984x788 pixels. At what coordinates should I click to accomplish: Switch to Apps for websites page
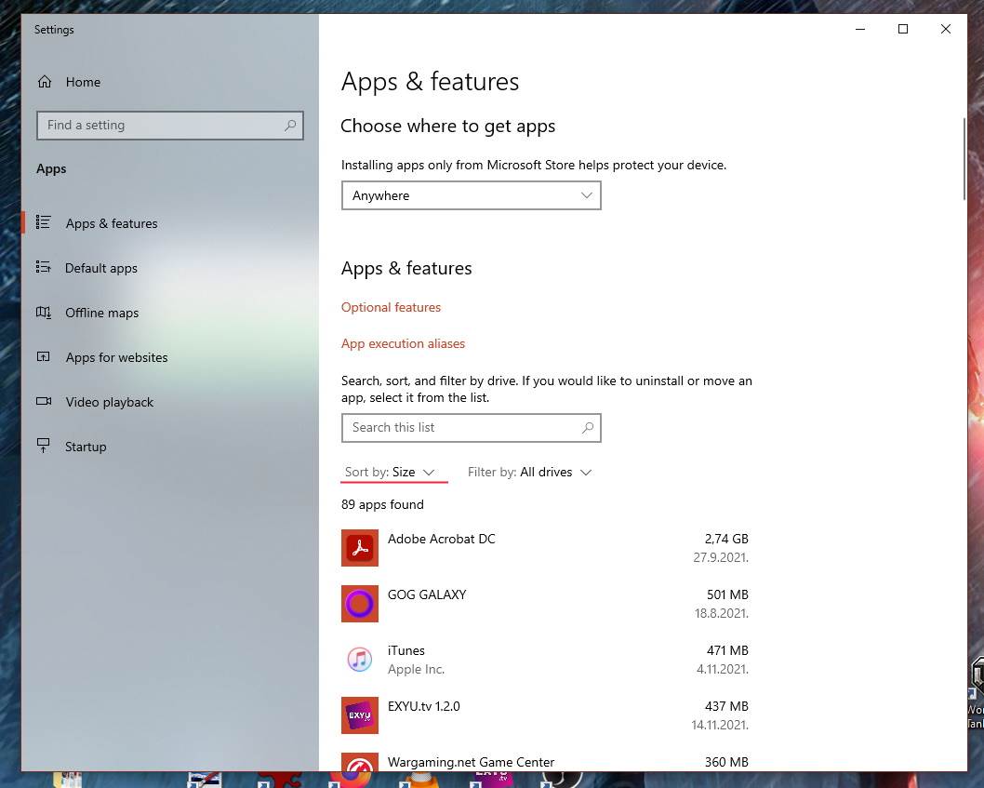pyautogui.click(x=116, y=357)
